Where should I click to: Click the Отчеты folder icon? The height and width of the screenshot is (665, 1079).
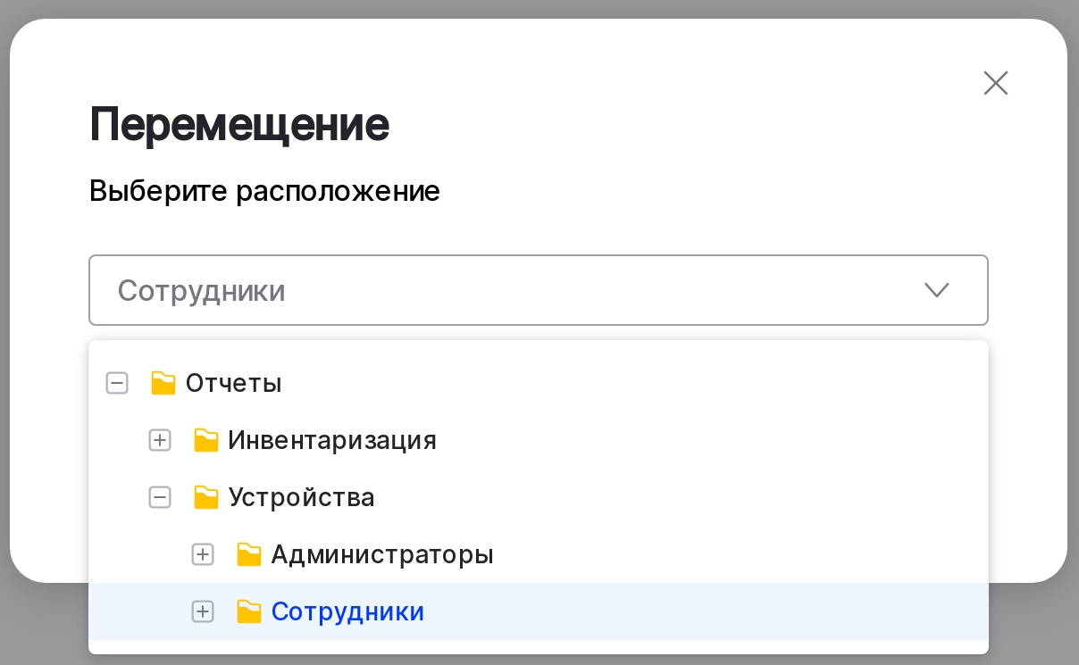pyautogui.click(x=163, y=384)
